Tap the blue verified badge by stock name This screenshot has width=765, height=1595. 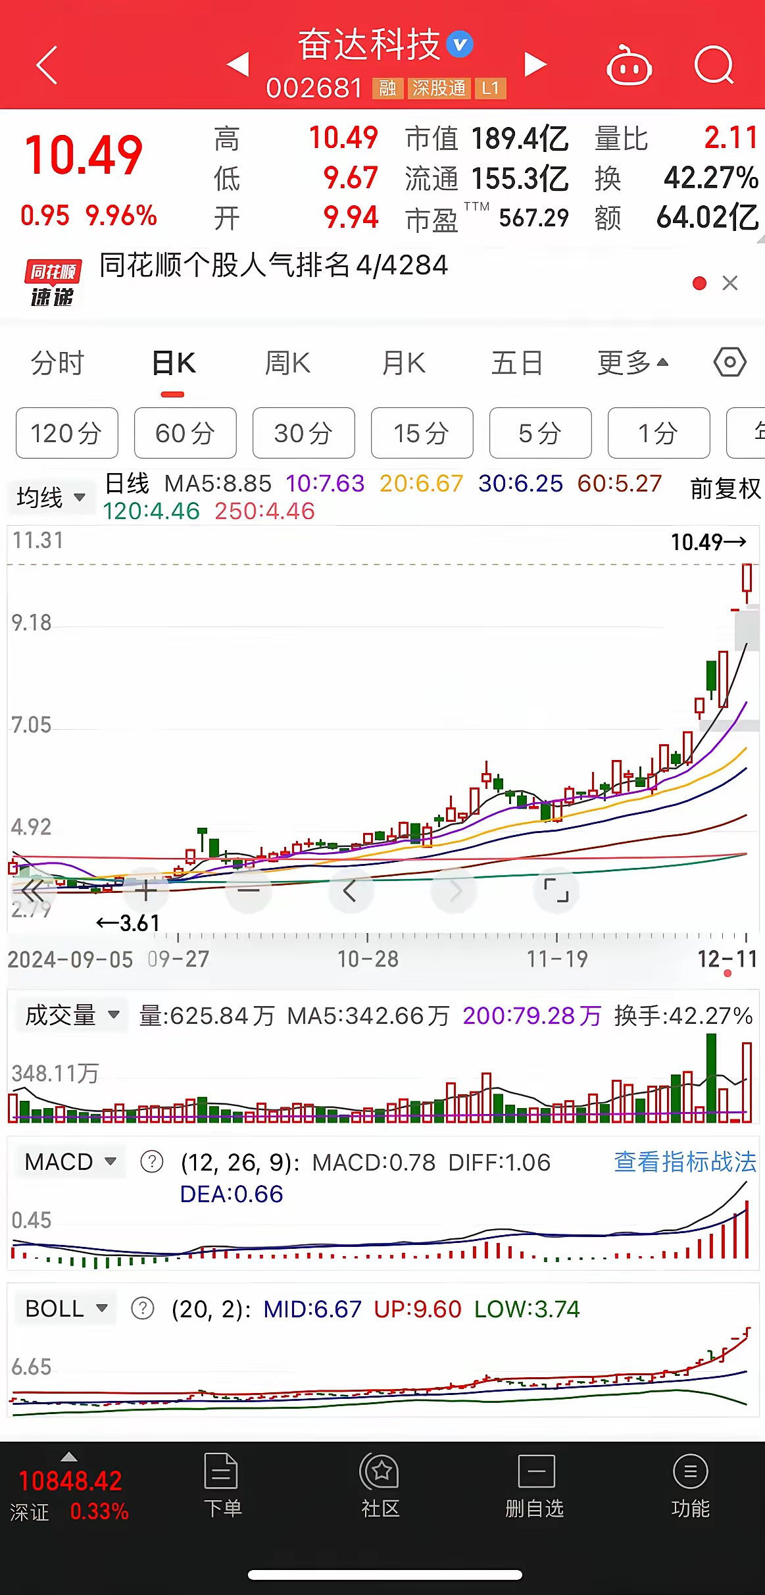[460, 44]
